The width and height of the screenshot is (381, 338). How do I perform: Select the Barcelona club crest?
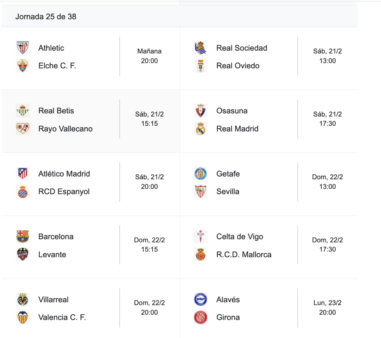pyautogui.click(x=23, y=236)
